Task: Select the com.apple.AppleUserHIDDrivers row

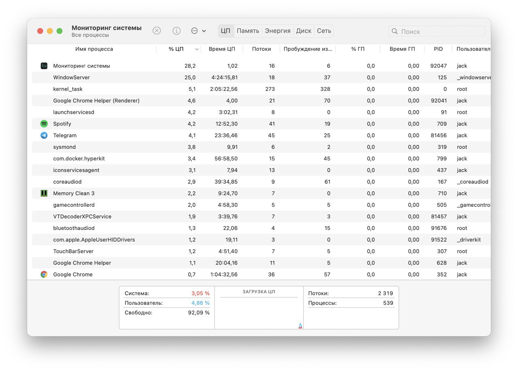Action: pyautogui.click(x=261, y=240)
